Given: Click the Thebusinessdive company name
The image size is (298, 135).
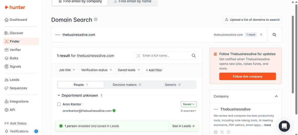Looking at the screenshot, I should pyautogui.click(x=235, y=109).
